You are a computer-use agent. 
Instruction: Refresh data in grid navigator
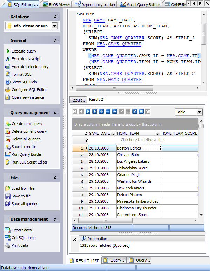coord(135,111)
